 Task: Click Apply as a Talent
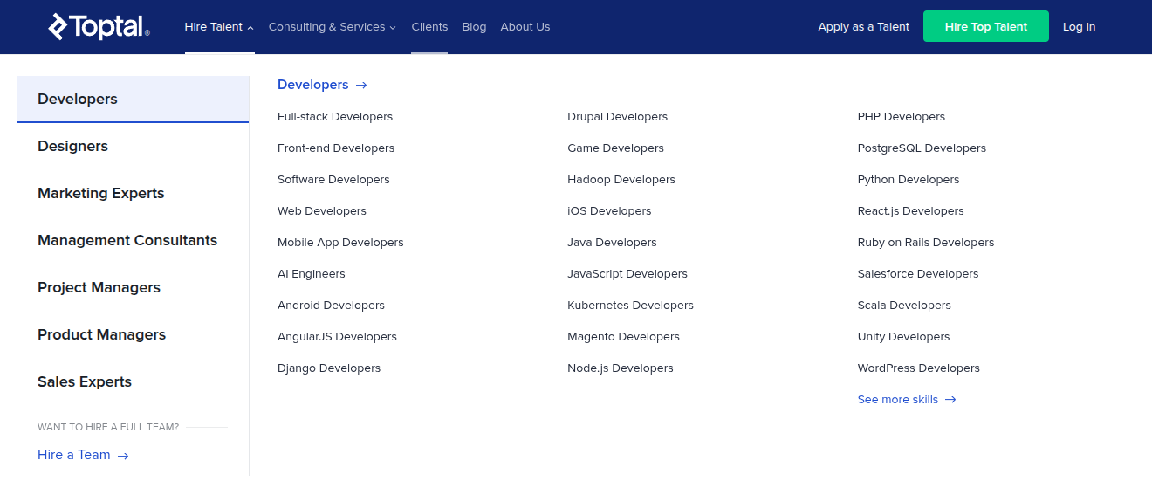[864, 27]
